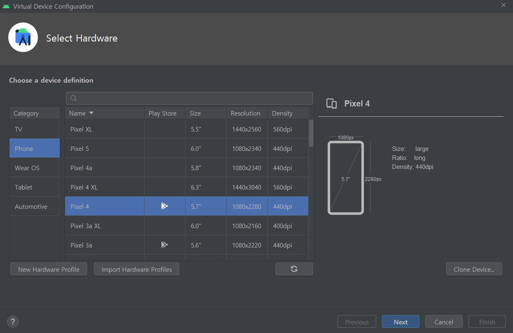Select the TV category
Image resolution: width=513 pixels, height=333 pixels.
(35, 129)
